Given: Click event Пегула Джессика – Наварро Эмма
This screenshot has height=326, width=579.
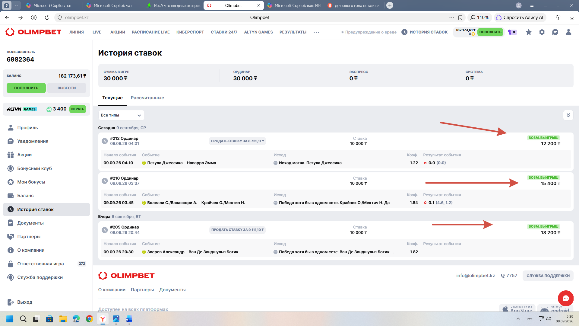Looking at the screenshot, I should [182, 163].
